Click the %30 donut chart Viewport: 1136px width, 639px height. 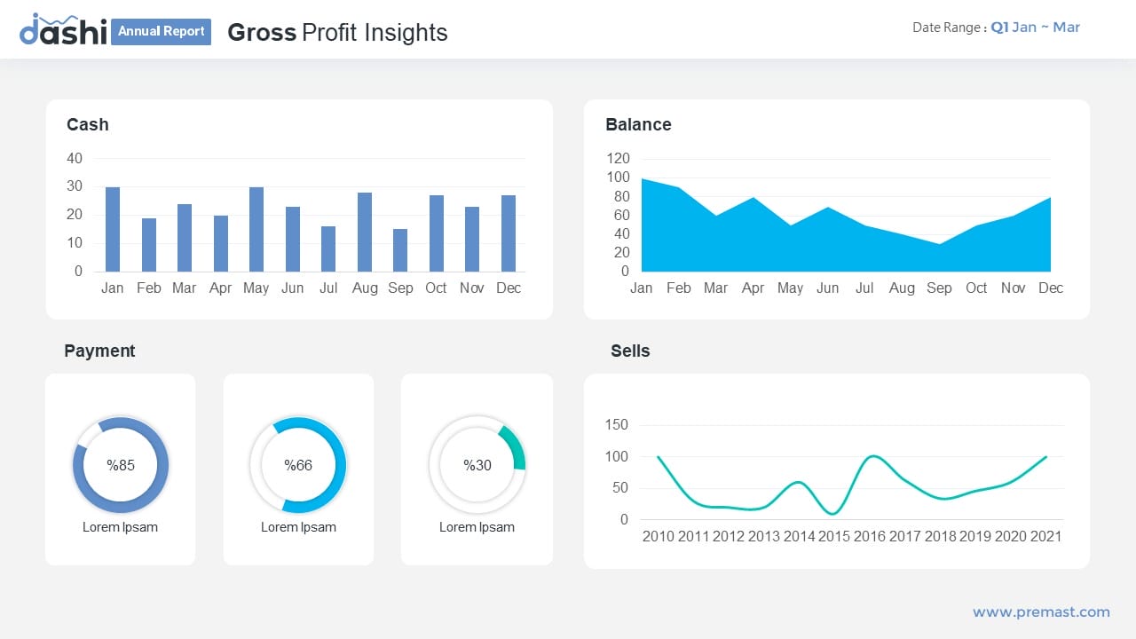tap(477, 465)
